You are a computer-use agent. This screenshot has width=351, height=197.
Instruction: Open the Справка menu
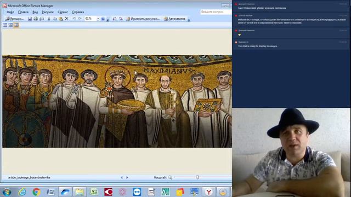pos(78,12)
